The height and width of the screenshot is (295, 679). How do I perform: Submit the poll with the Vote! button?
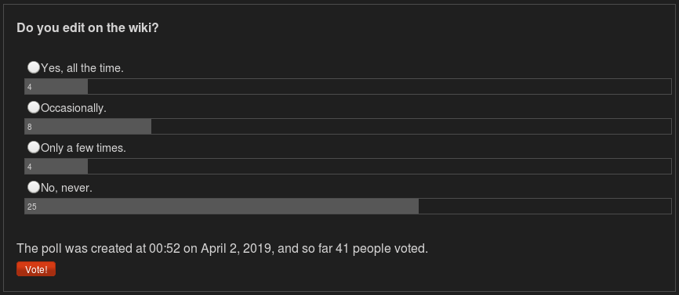(36, 269)
